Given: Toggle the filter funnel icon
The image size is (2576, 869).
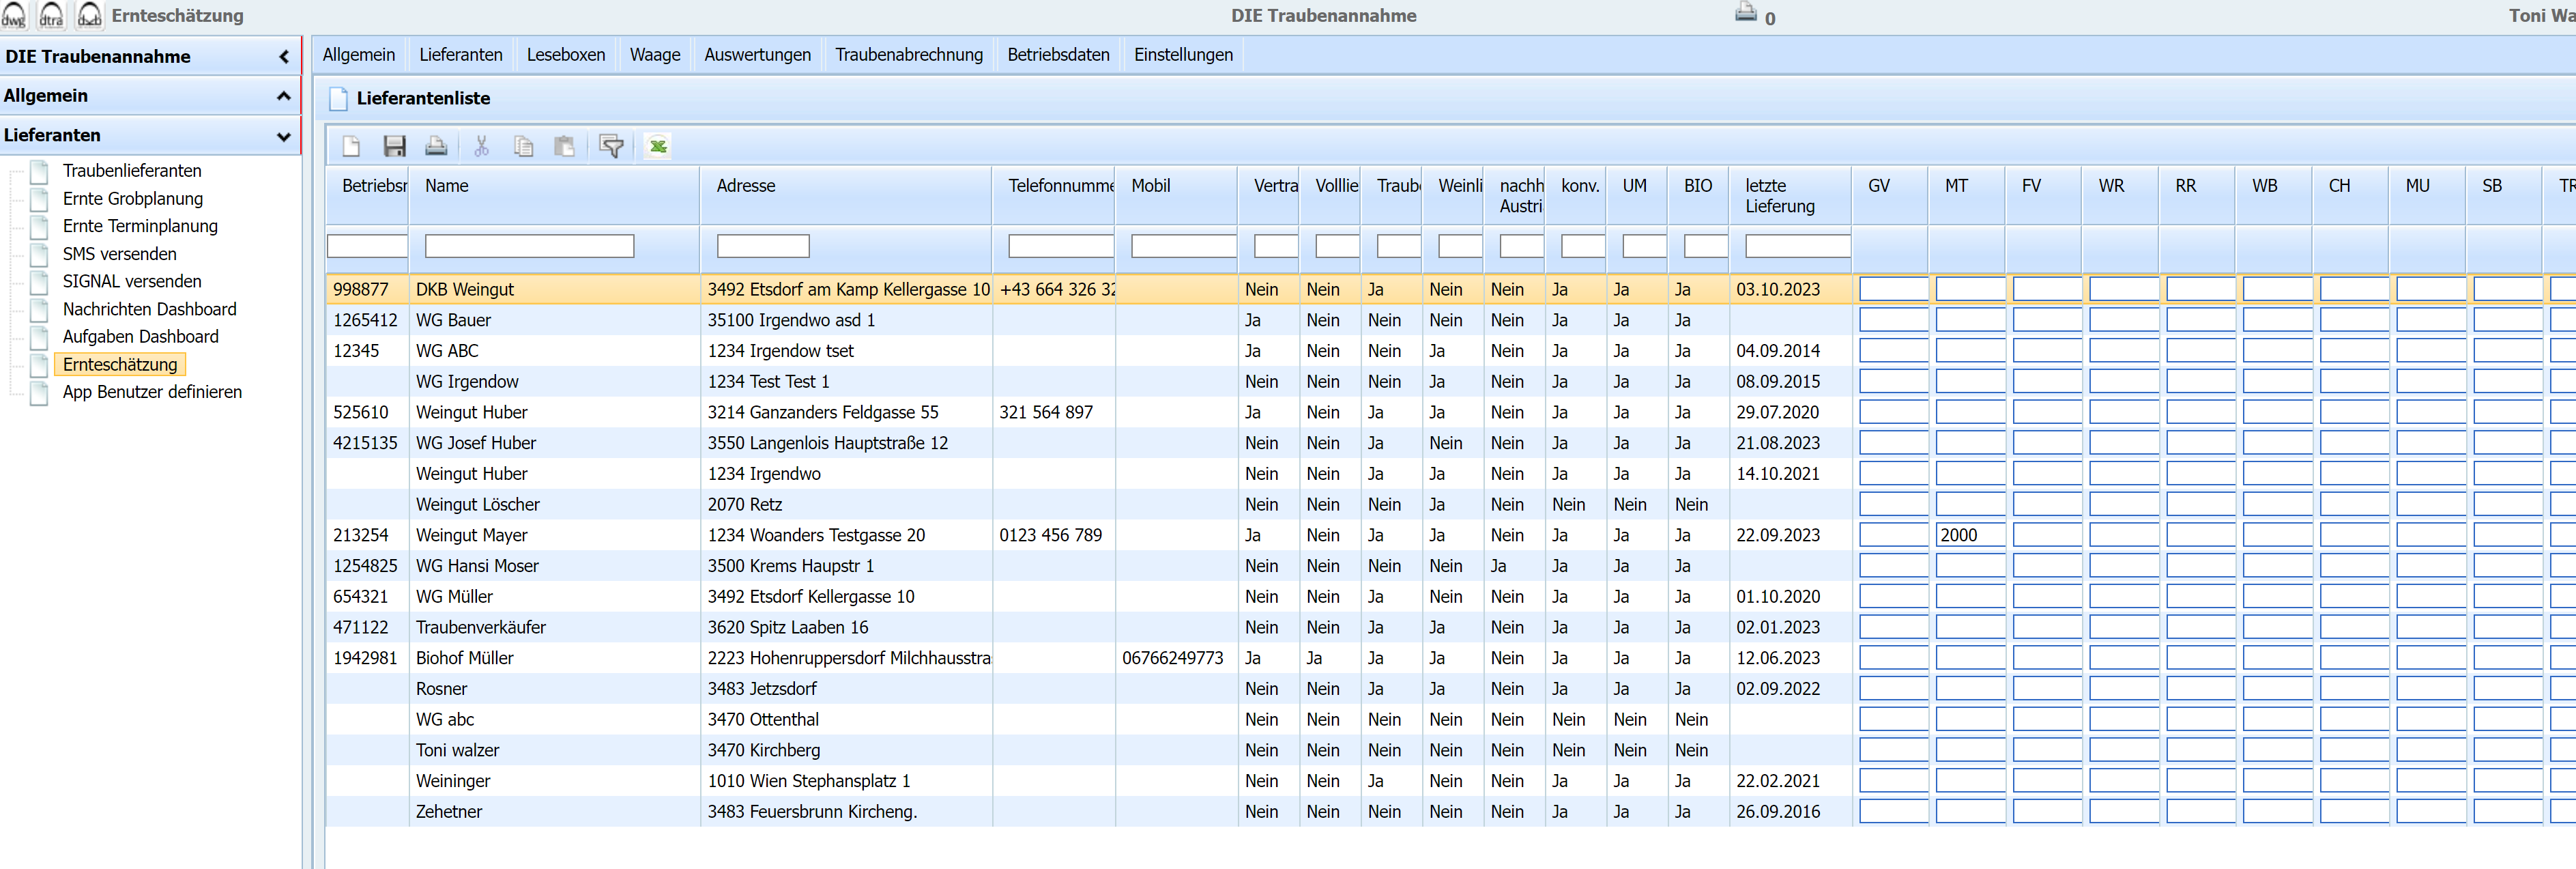Looking at the screenshot, I should coord(611,146).
